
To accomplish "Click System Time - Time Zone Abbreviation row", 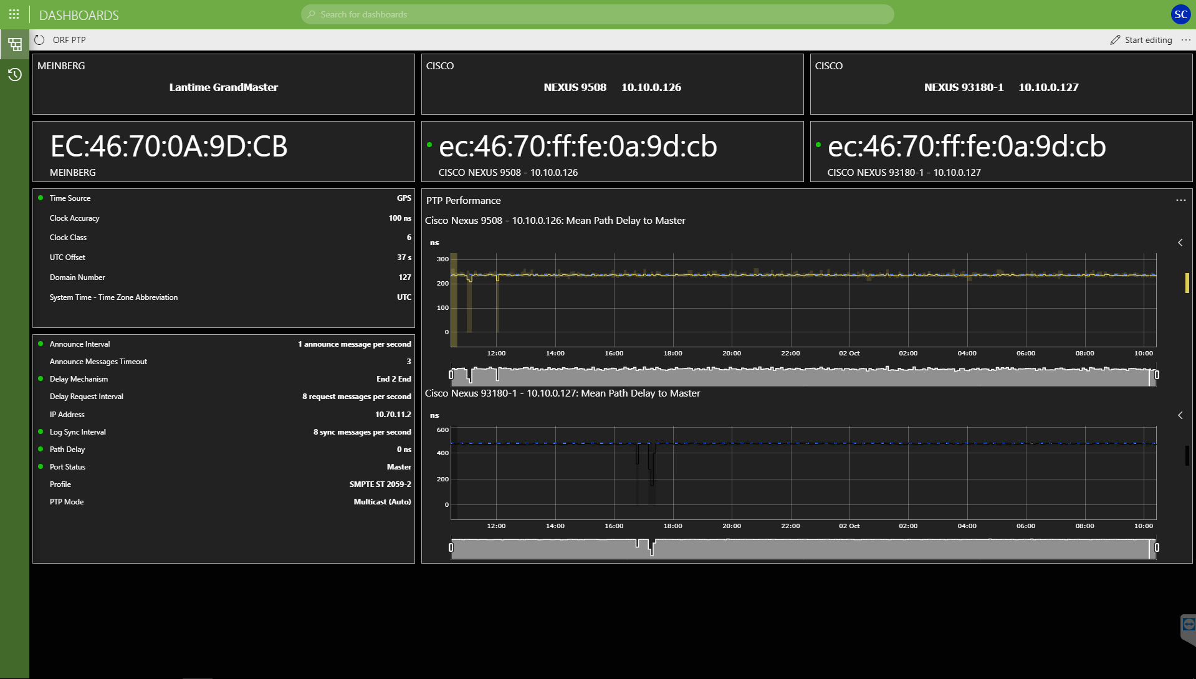I will click(224, 297).
